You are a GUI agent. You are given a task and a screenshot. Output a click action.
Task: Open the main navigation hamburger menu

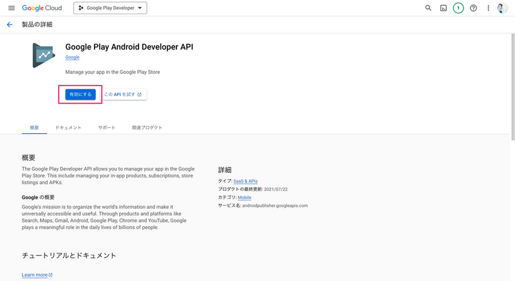tap(12, 8)
